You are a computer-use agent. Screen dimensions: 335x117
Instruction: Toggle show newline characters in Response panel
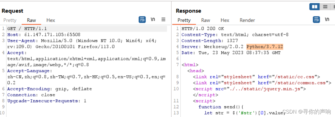(327, 20)
